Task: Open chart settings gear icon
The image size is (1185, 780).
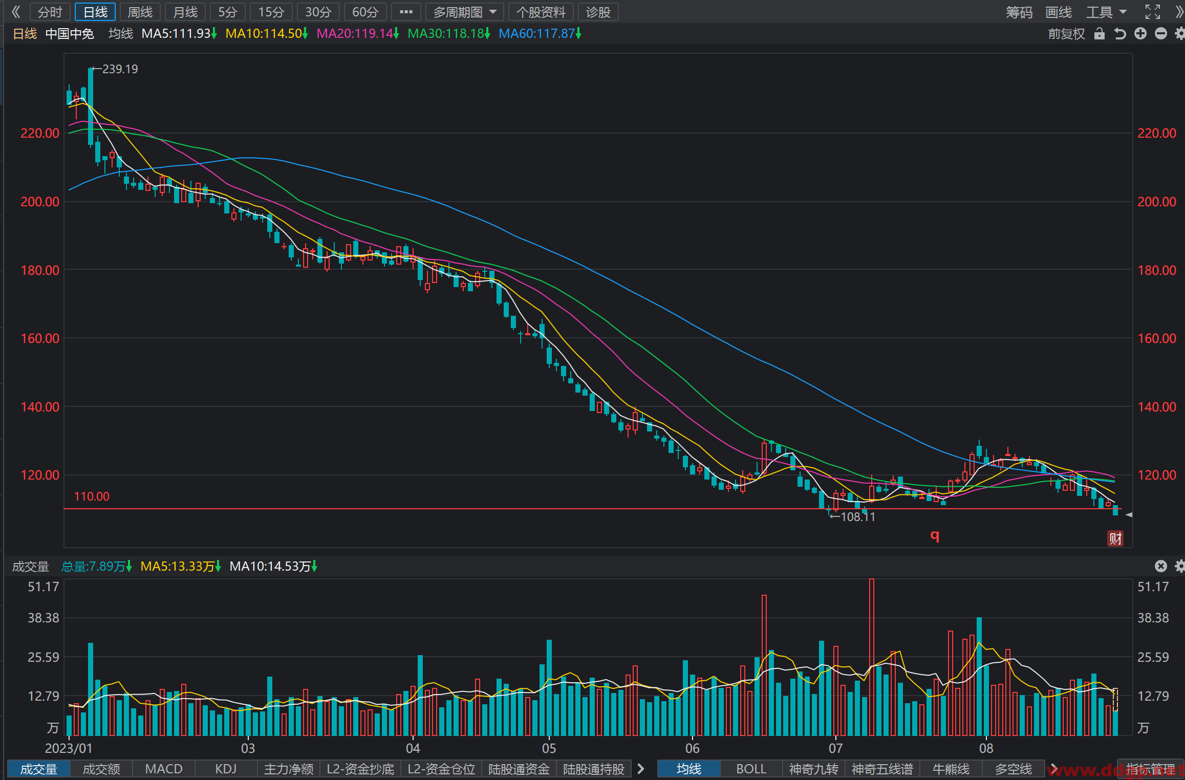Action: pos(1180,34)
